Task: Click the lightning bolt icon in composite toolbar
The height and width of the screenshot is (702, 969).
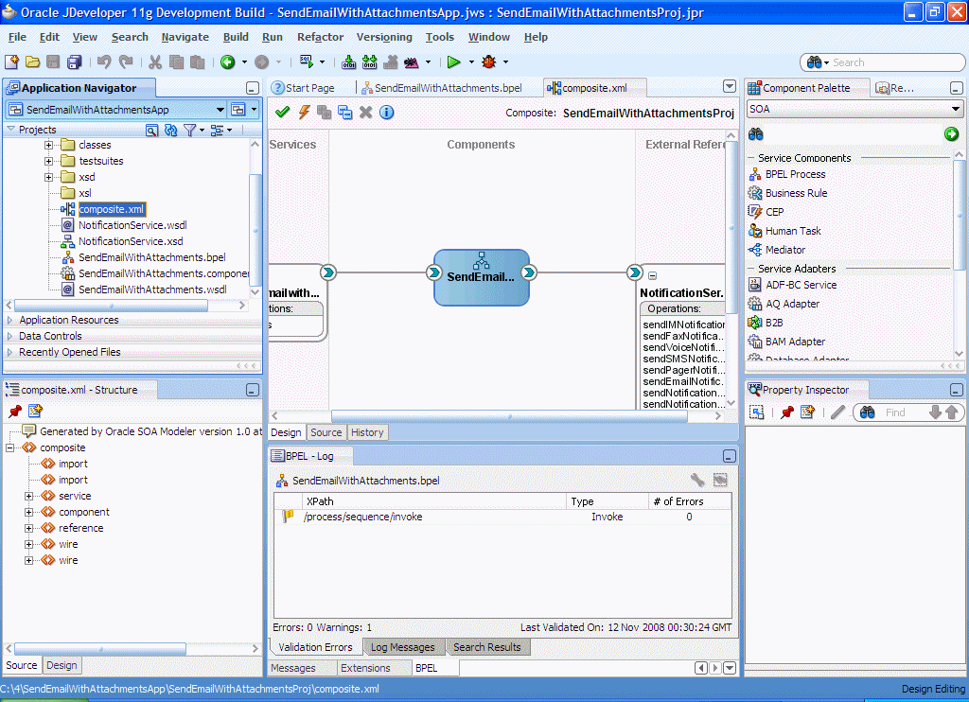Action: (x=304, y=112)
